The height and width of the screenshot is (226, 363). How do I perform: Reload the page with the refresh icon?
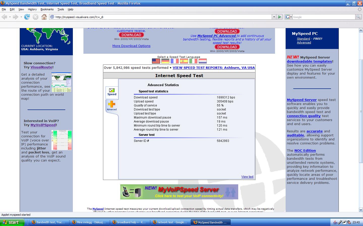click(27, 17)
